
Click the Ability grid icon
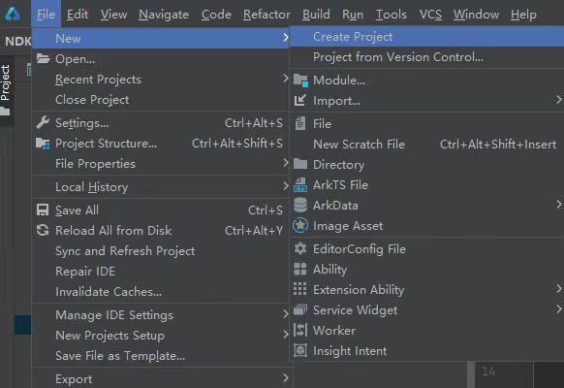click(x=300, y=270)
